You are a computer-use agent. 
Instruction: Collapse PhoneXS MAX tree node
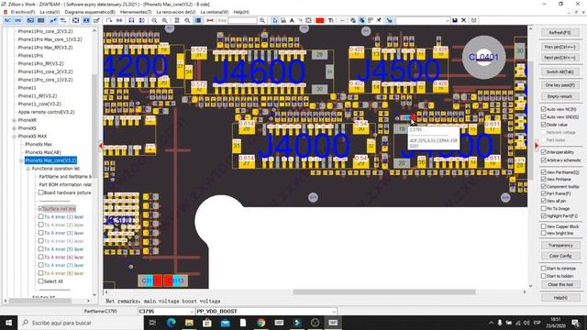(x=15, y=137)
